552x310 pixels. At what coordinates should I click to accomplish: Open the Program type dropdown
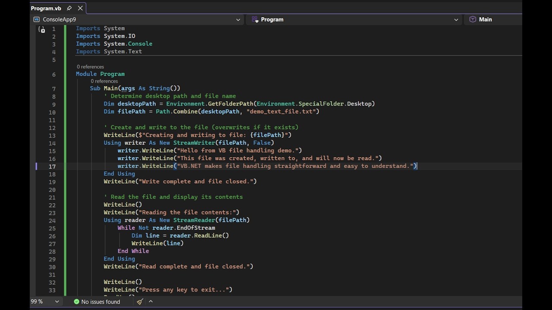click(354, 19)
